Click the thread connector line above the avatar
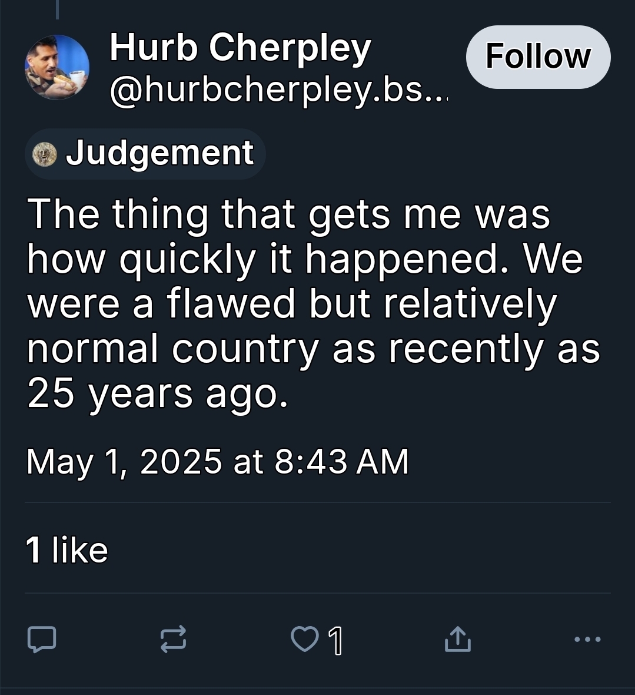This screenshot has height=695, width=635. (57, 9)
